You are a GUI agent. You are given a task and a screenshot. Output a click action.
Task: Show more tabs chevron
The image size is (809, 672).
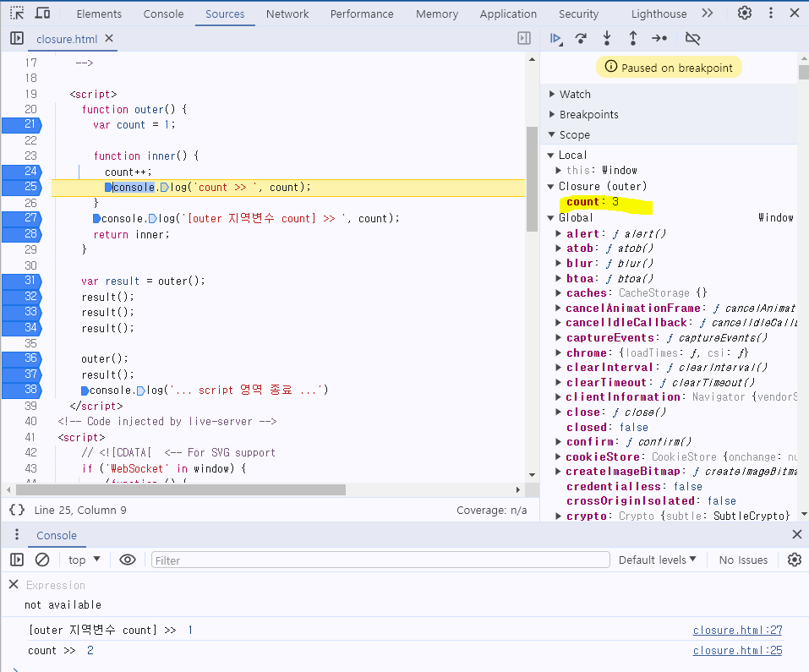(708, 13)
